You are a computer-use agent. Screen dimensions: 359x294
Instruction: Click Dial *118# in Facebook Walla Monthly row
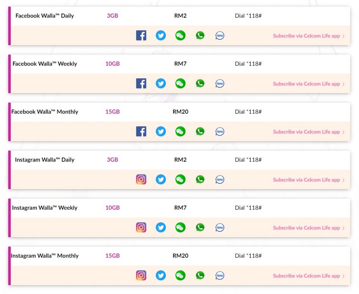248,112
